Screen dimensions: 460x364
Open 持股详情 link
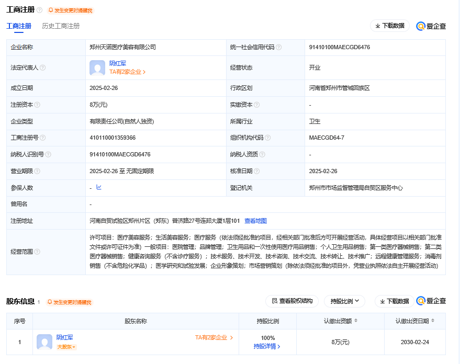click(267, 346)
